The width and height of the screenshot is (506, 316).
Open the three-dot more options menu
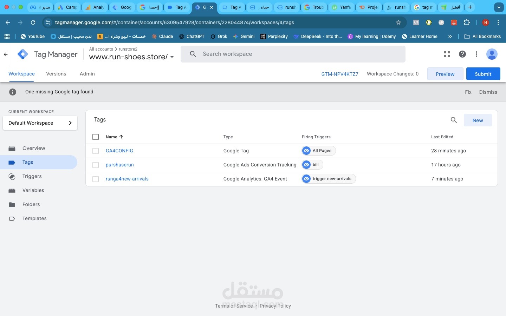tap(476, 54)
